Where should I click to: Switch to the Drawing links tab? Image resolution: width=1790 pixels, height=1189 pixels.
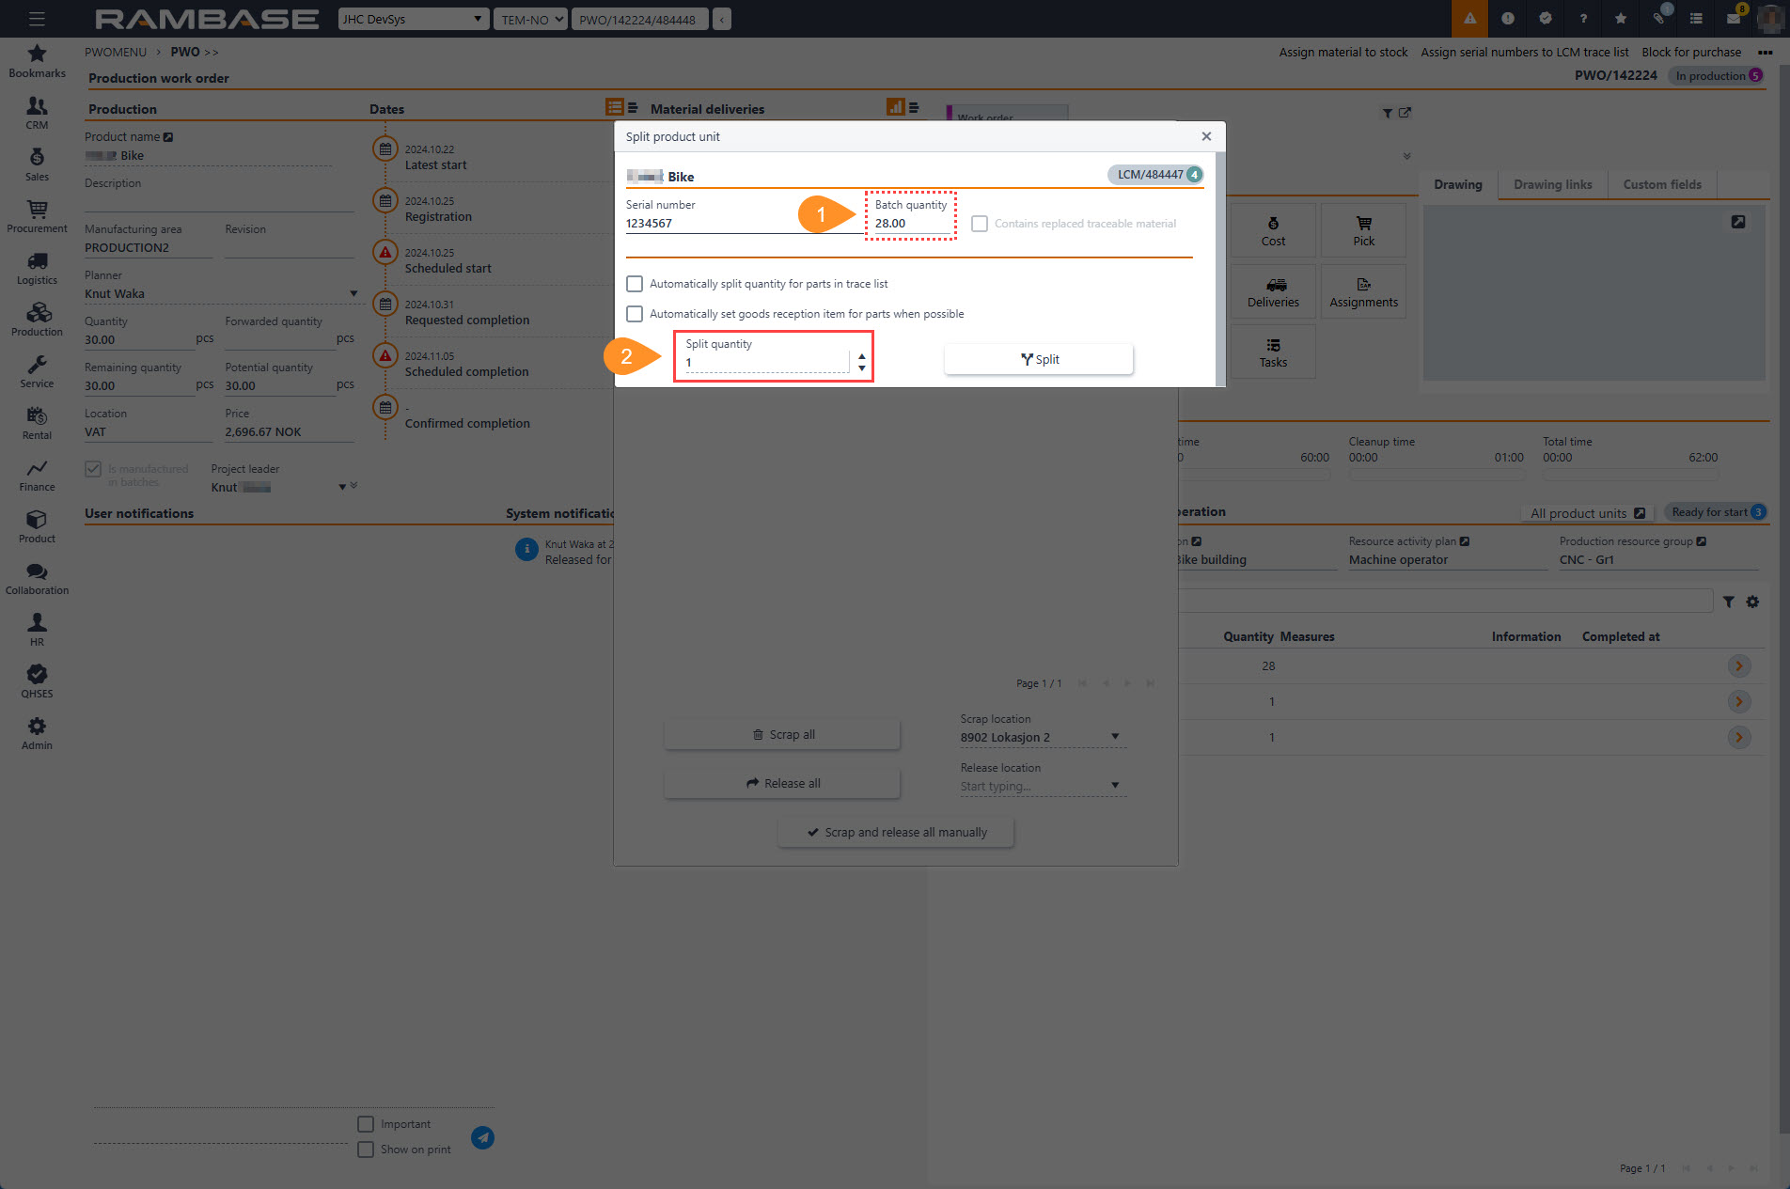click(x=1552, y=184)
